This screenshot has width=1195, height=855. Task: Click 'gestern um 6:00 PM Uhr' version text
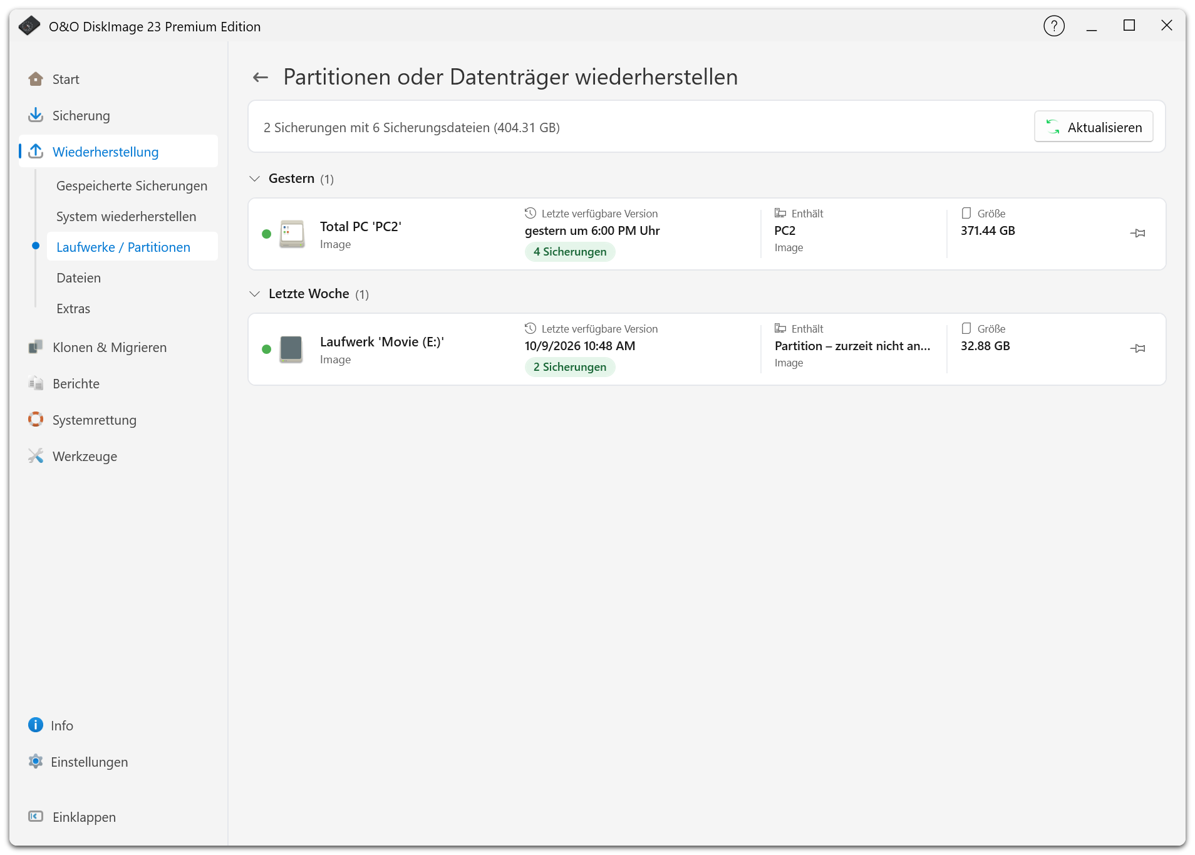click(592, 231)
